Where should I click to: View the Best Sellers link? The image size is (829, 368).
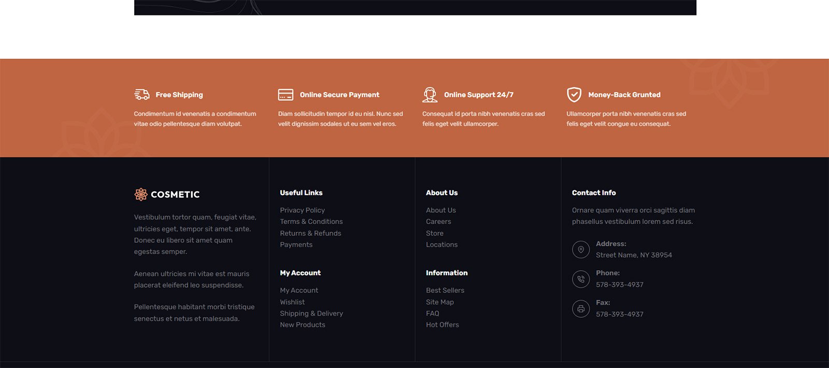[445, 290]
